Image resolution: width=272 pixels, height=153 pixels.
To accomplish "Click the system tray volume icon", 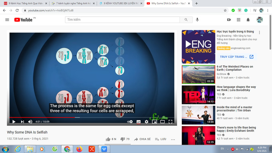I will [237, 149].
